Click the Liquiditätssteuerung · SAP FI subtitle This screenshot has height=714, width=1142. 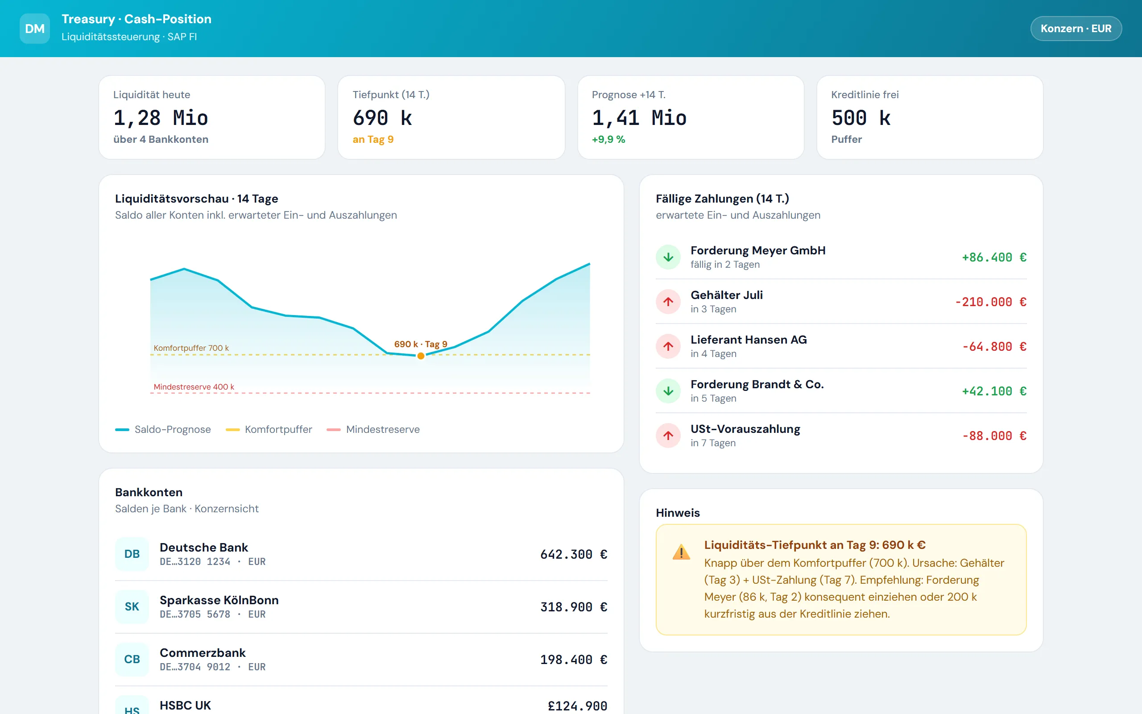(129, 37)
